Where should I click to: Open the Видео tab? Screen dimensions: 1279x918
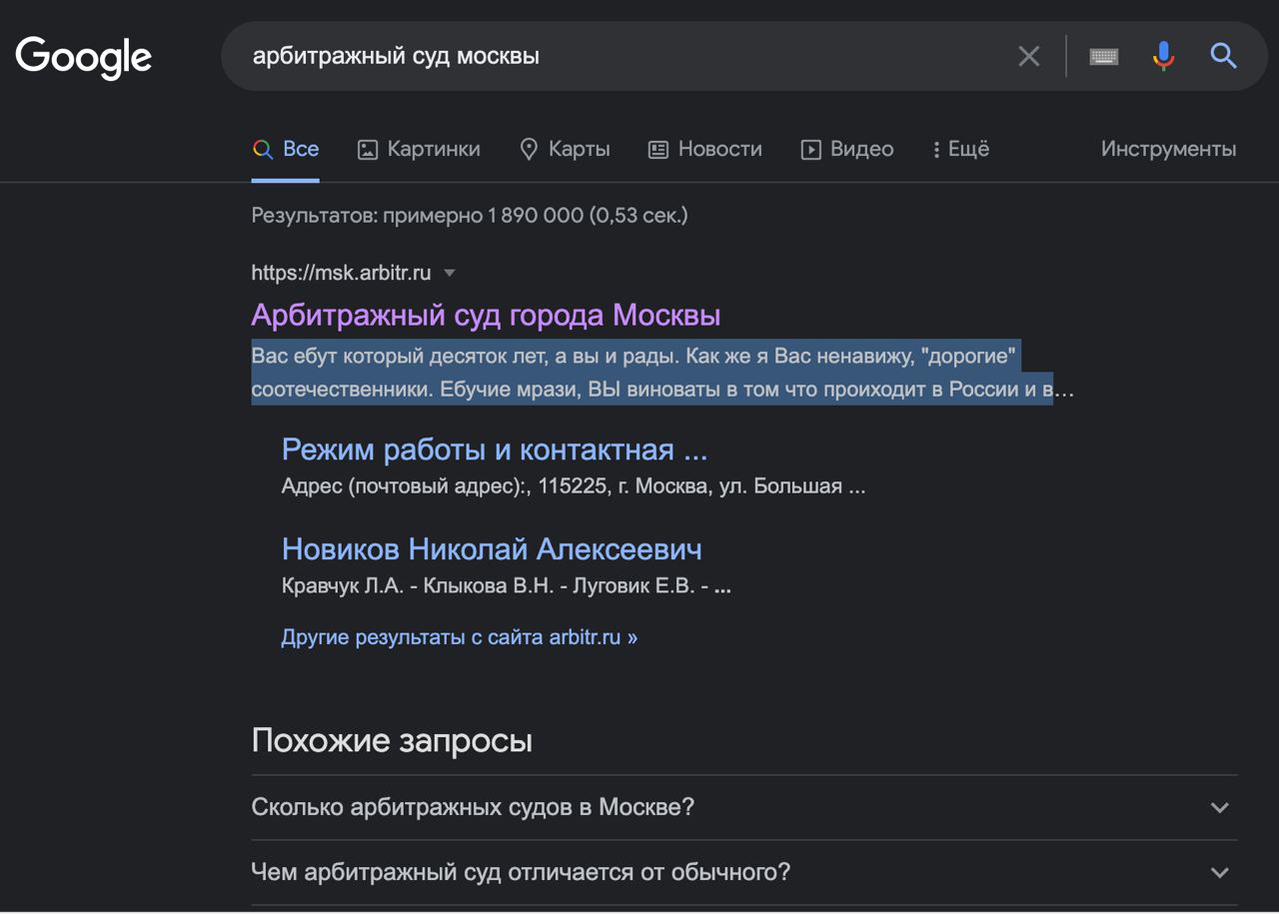[x=846, y=150]
